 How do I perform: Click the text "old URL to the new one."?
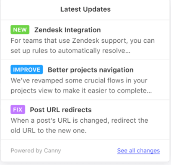[x=49, y=131]
